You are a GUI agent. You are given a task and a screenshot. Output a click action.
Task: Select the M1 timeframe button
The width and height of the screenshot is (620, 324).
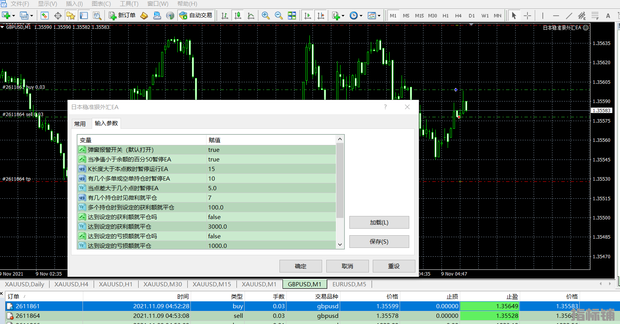pos(393,16)
